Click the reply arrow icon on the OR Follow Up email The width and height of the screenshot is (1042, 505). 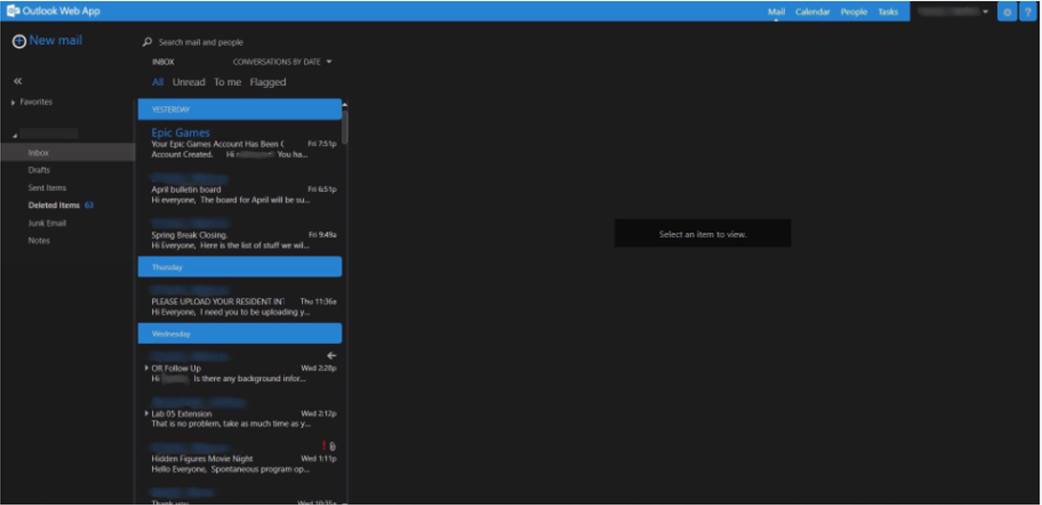pyautogui.click(x=332, y=356)
